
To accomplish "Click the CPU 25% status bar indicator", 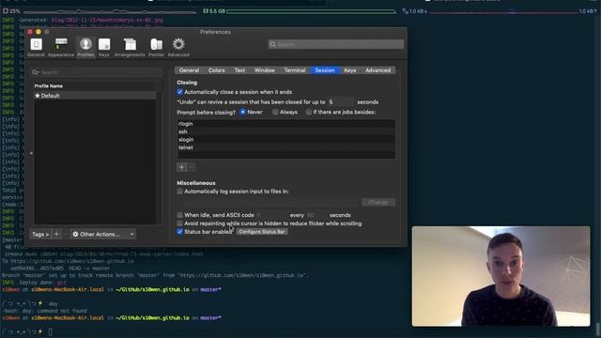I will coord(11,11).
